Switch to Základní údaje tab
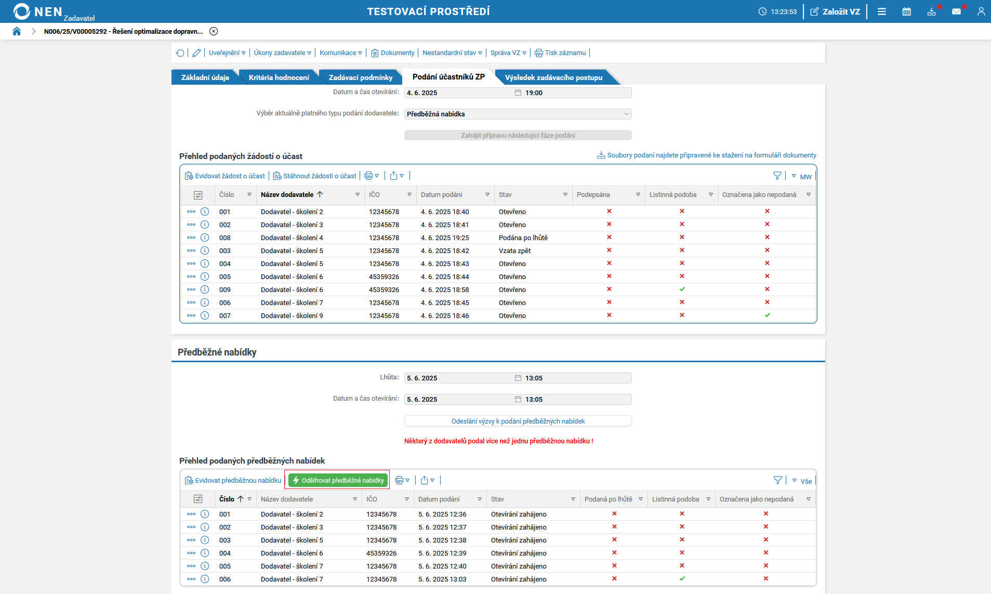The height and width of the screenshot is (594, 991). tap(205, 77)
